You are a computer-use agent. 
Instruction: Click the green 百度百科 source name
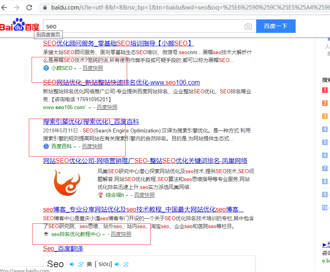(62, 146)
